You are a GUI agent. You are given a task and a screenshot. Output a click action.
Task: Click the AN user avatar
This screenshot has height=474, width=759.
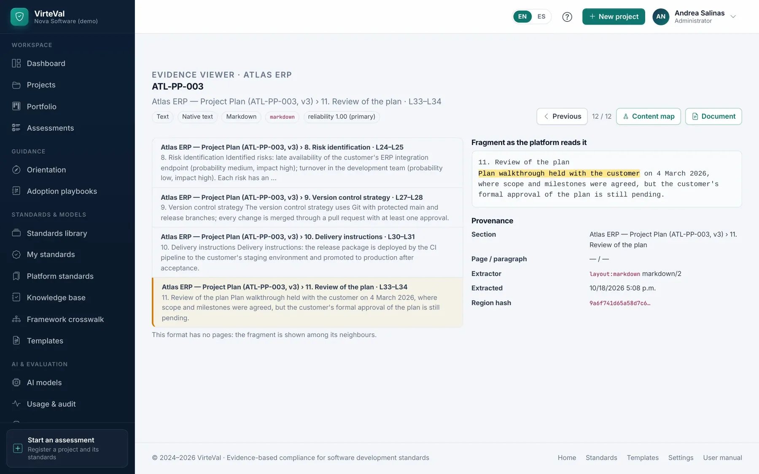(661, 17)
